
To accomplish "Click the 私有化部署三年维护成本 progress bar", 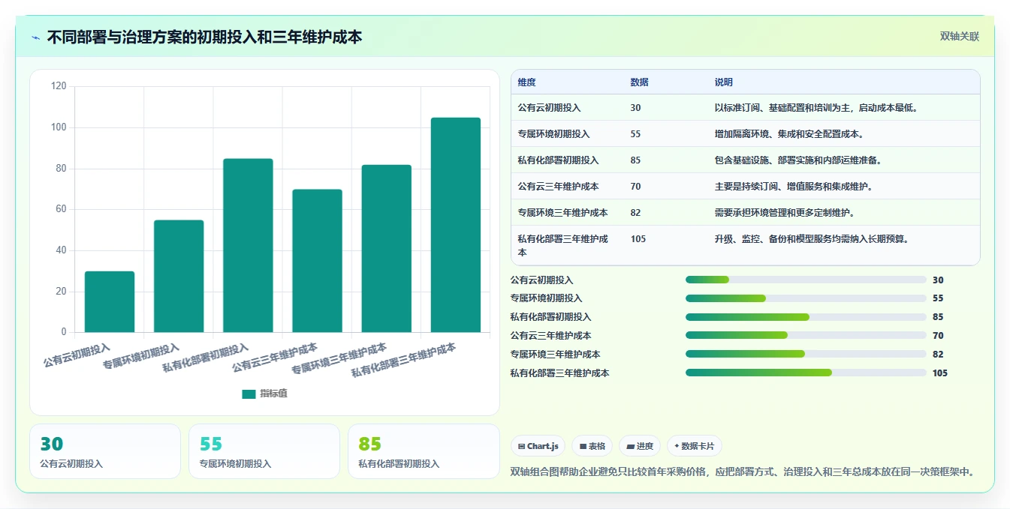I will (x=806, y=373).
